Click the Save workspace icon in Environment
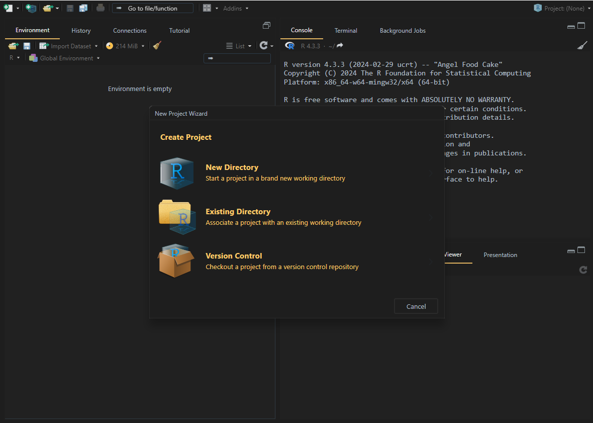The width and height of the screenshot is (593, 423). tap(27, 46)
